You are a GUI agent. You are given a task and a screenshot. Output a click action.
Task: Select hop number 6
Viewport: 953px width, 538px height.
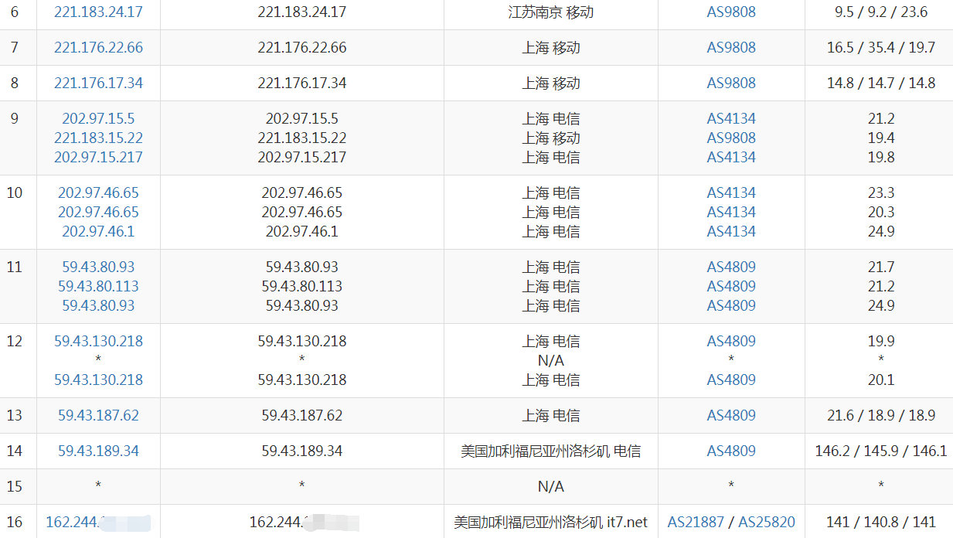click(x=14, y=12)
